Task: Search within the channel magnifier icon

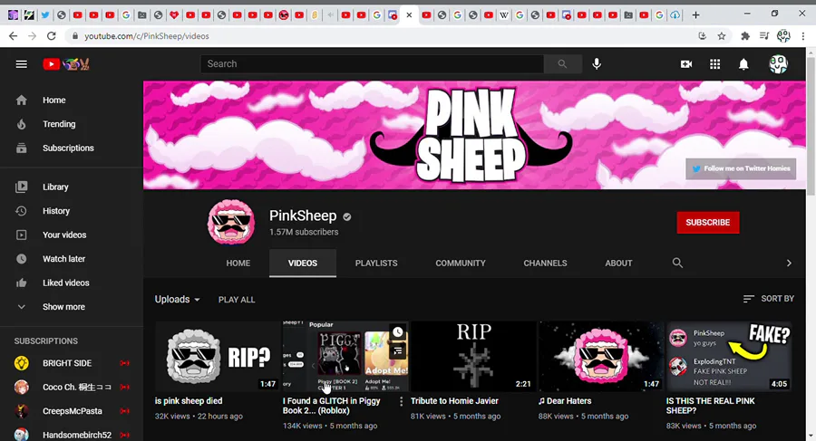Action: click(x=677, y=263)
